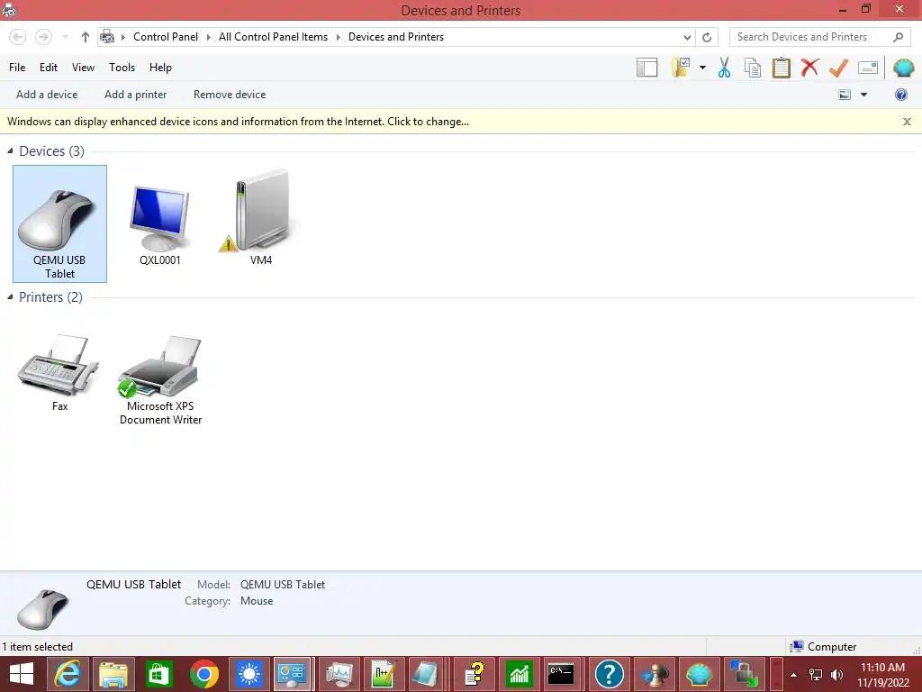Image resolution: width=922 pixels, height=692 pixels.
Task: Open the Edit menu
Action: point(49,68)
